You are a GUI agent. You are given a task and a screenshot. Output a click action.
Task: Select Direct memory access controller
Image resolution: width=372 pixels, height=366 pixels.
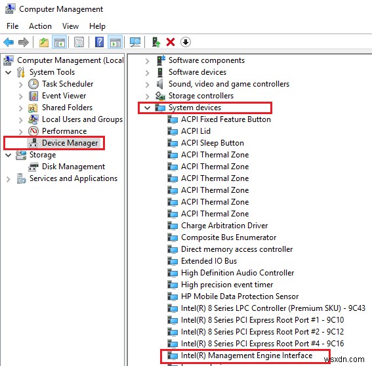(237, 249)
